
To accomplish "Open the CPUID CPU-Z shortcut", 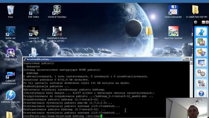I will pos(10,52).
